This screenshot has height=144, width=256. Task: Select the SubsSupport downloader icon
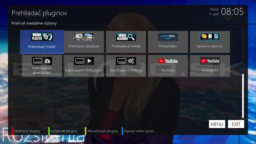(x=42, y=61)
